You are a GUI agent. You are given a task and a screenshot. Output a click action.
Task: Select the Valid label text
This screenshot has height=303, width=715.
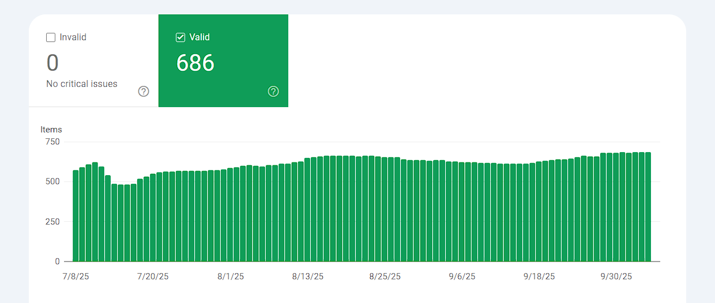(200, 37)
